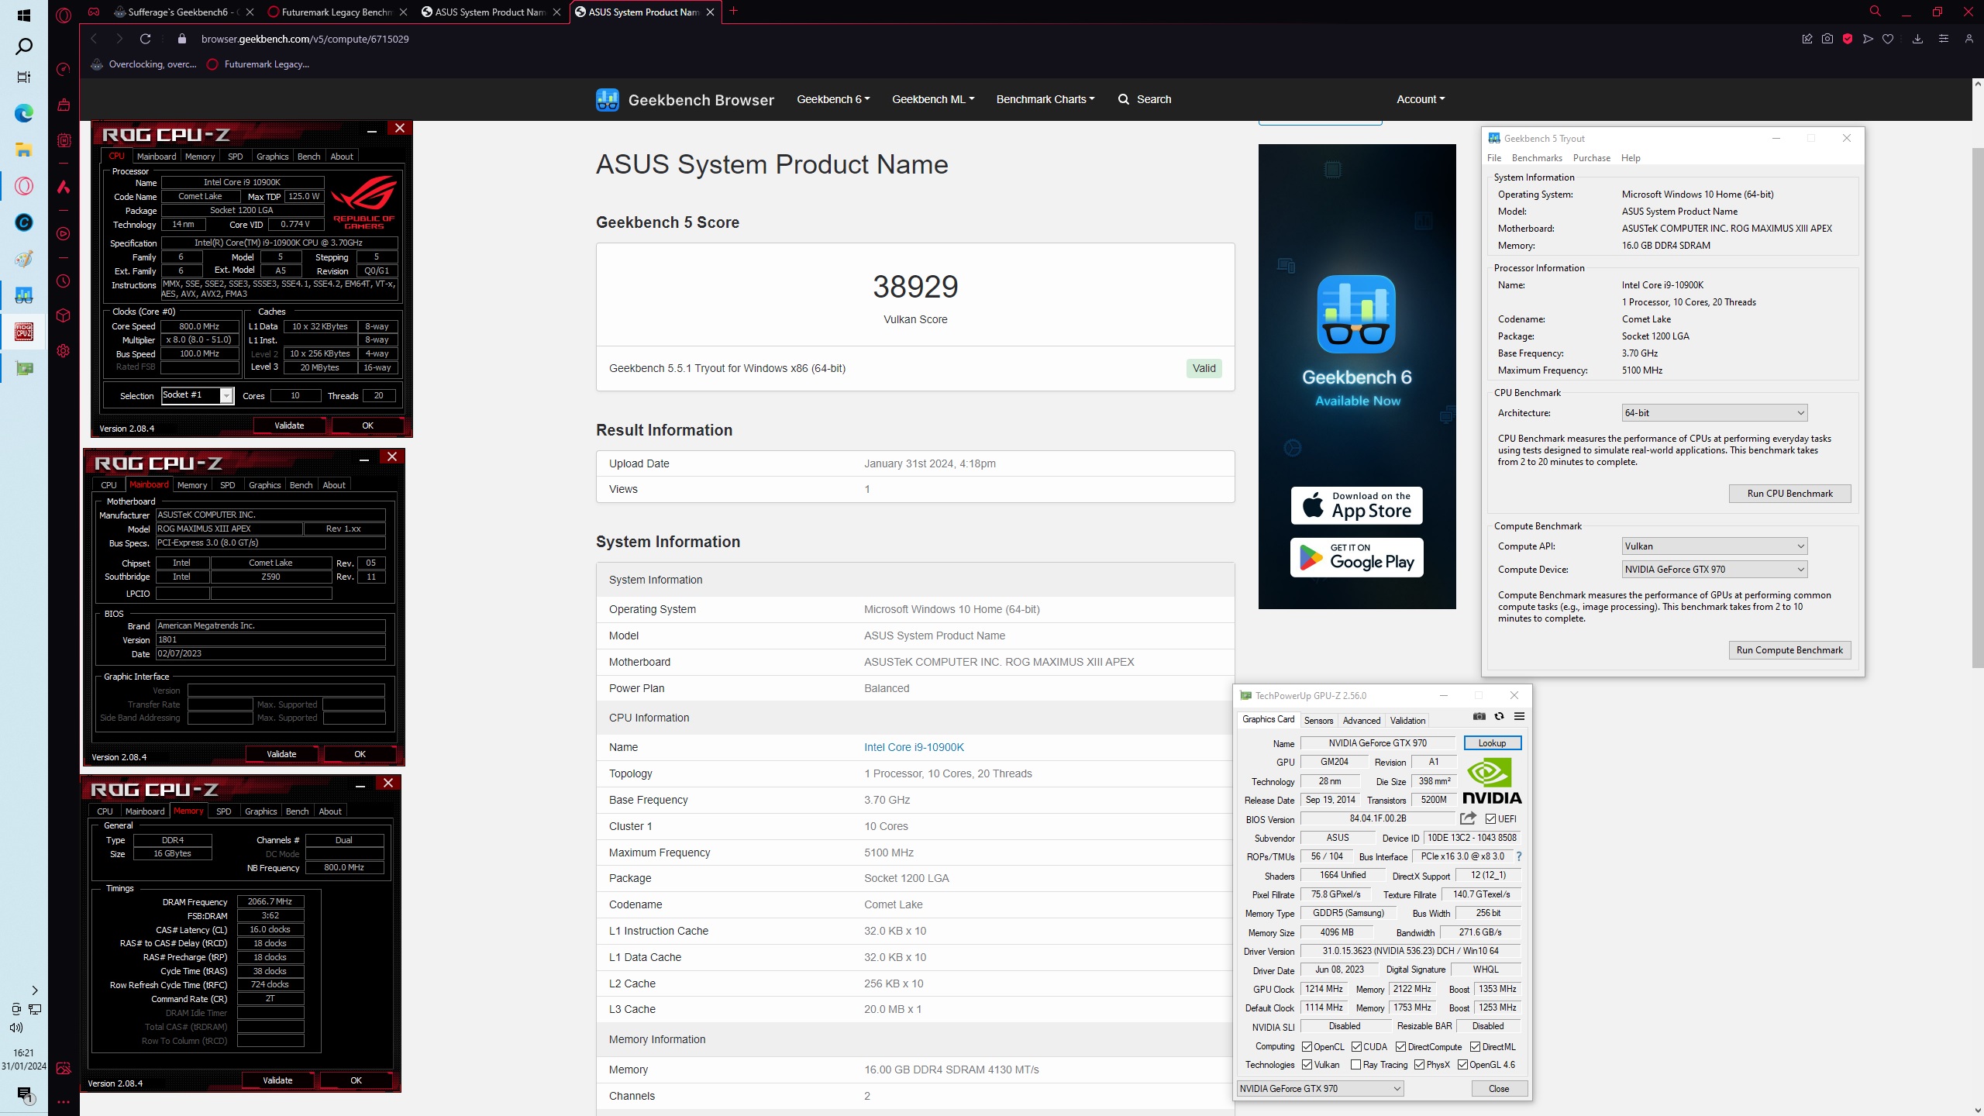Expand Benchmark Charts nav dropdown
Screen dimensions: 1984x1116
click(1045, 99)
